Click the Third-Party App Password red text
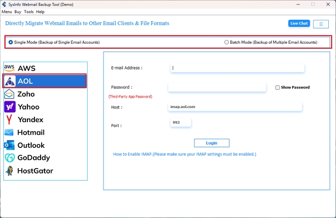The image size is (336, 218). (x=130, y=96)
